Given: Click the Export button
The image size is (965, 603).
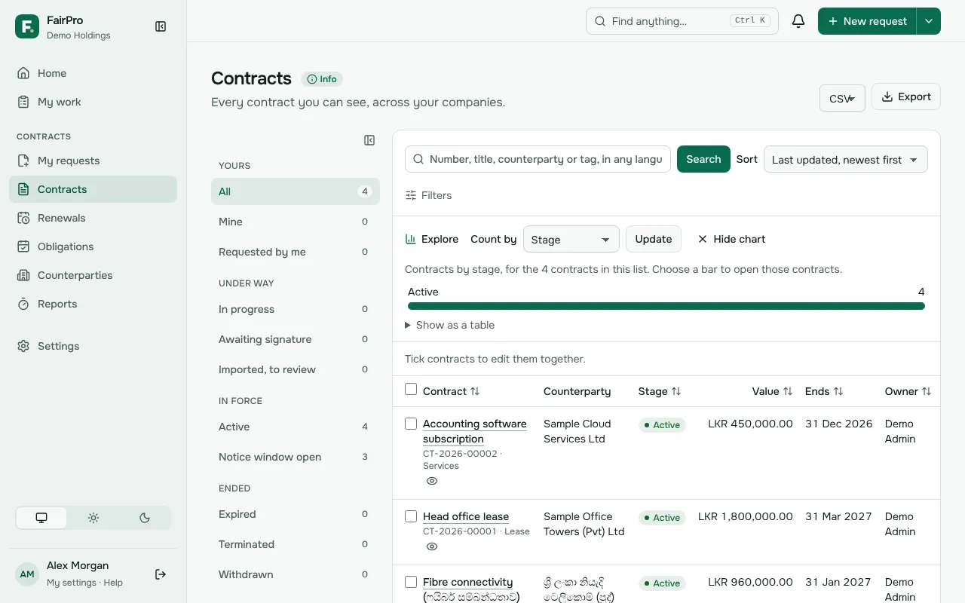Looking at the screenshot, I should (906, 96).
